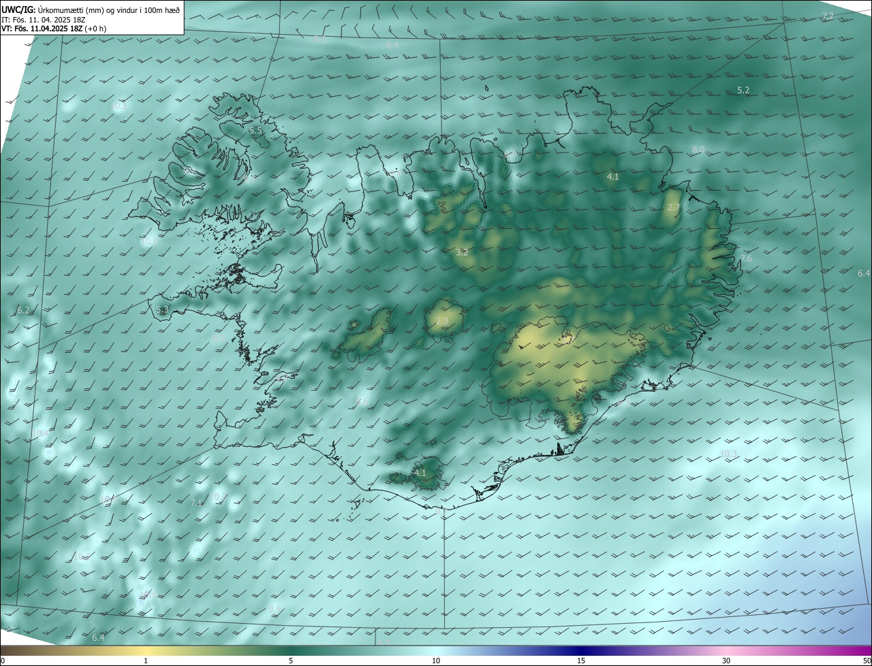Click the 10.3 precipitation value label
The height and width of the screenshot is (666, 872).
(x=729, y=454)
